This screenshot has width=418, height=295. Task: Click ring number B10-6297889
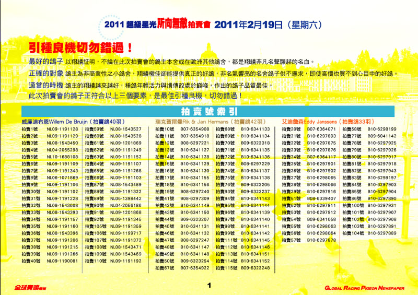point(382,233)
